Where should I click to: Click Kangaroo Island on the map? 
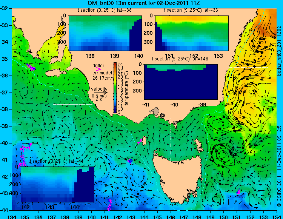click(x=56, y=73)
